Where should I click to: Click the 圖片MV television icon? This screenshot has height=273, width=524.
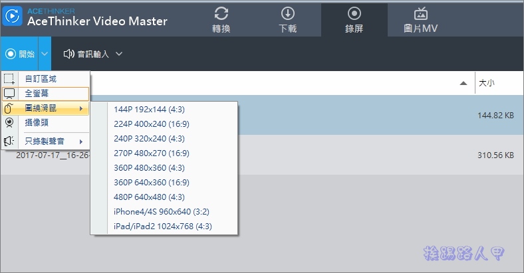pyautogui.click(x=421, y=14)
